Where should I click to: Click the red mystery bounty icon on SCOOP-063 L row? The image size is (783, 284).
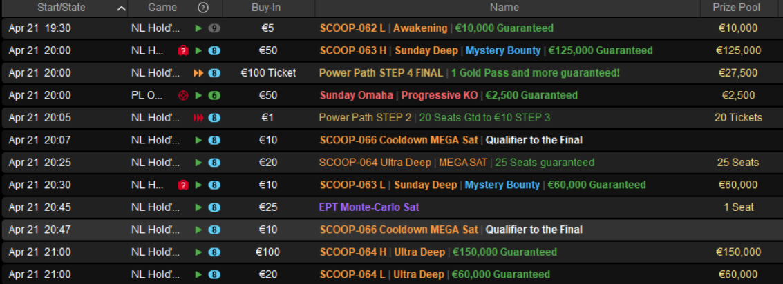pyautogui.click(x=183, y=185)
